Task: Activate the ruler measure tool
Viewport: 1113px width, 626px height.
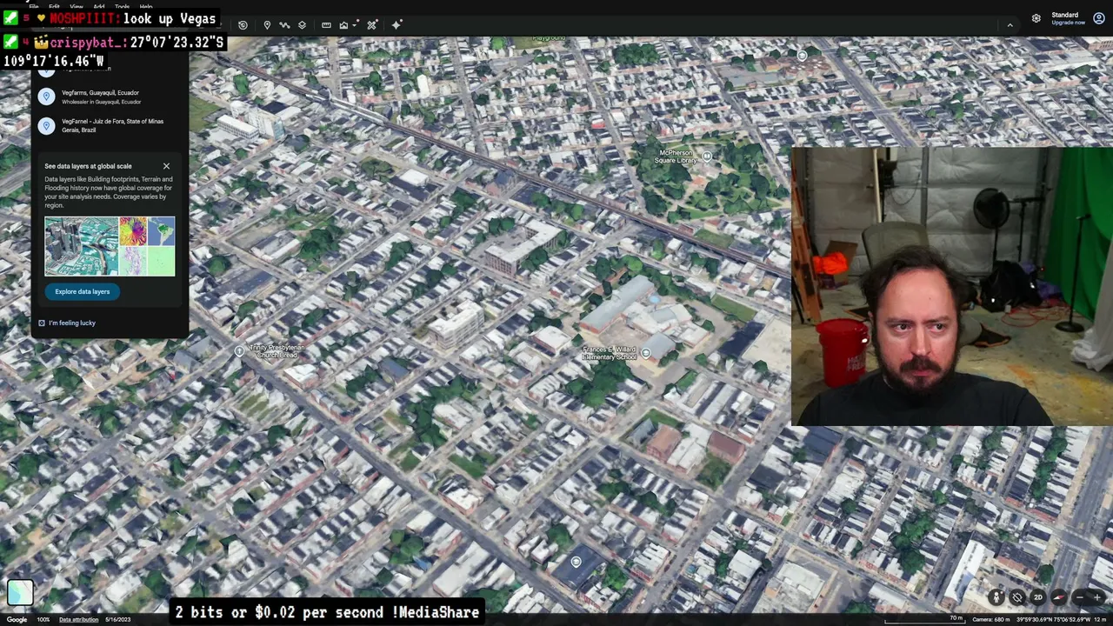Action: coord(326,25)
